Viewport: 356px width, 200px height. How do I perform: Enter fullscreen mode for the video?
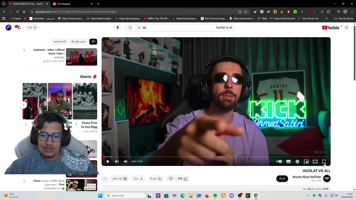tap(324, 161)
